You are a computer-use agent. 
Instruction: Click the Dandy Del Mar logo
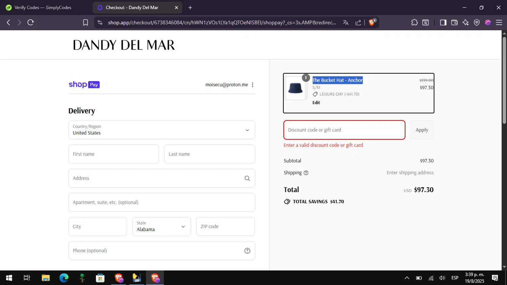[x=124, y=45]
